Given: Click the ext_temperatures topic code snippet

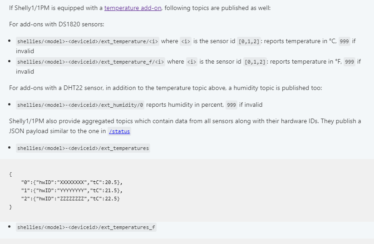Looking at the screenshot, I should pos(83,148).
